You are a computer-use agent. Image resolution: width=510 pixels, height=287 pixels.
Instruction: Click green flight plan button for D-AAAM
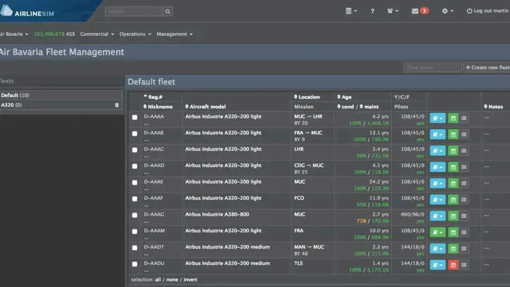tap(437, 232)
